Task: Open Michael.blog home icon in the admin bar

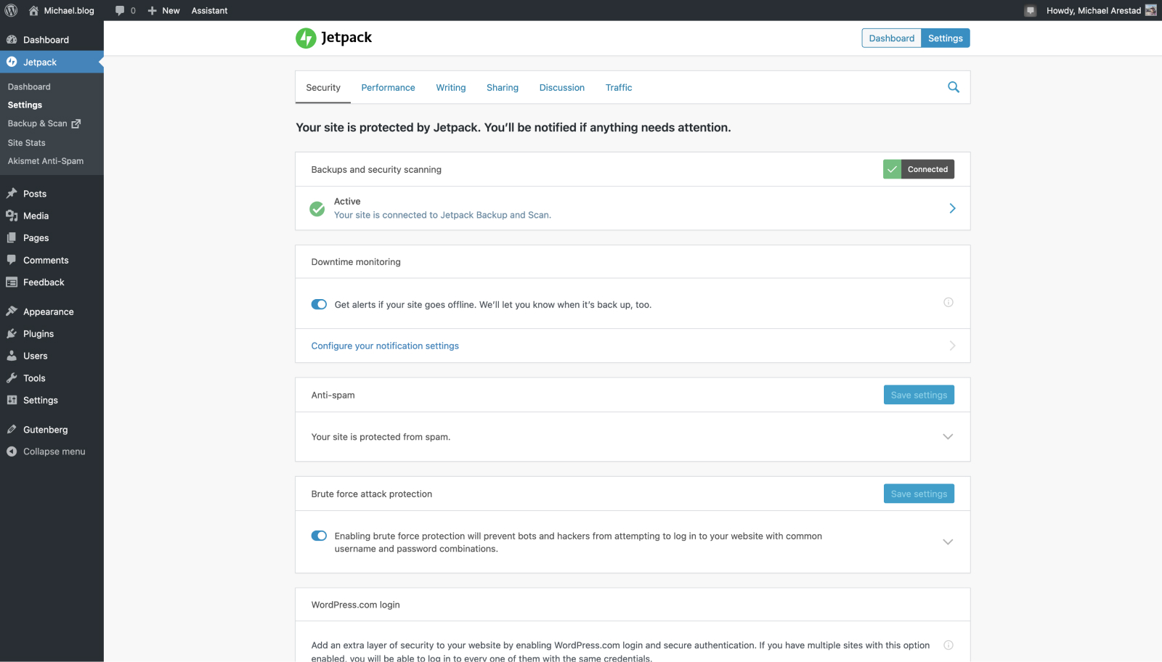Action: tap(33, 10)
